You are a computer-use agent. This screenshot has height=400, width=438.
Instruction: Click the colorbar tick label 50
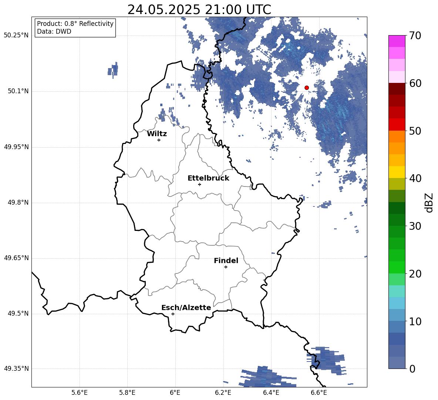point(415,131)
